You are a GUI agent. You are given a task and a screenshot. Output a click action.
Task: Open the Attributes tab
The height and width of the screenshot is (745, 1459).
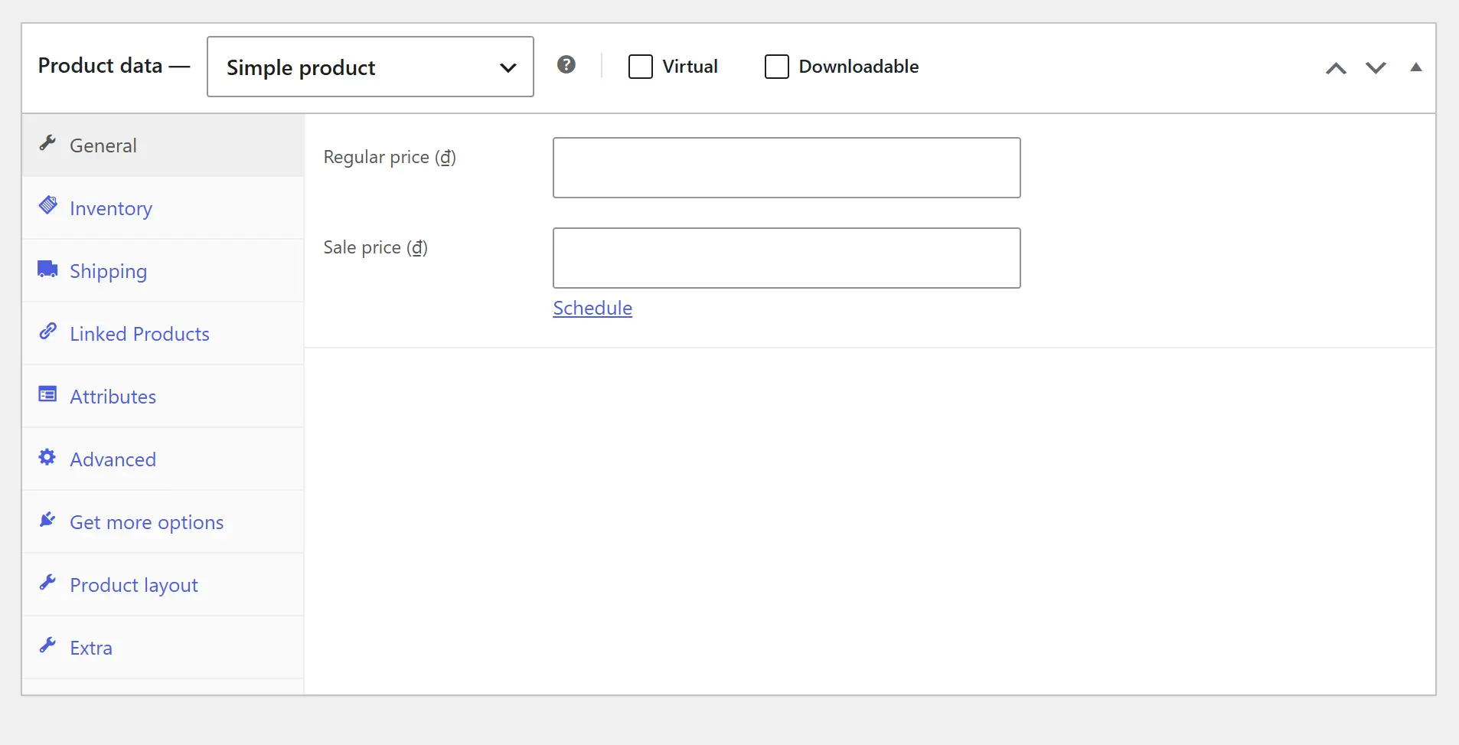(x=163, y=397)
